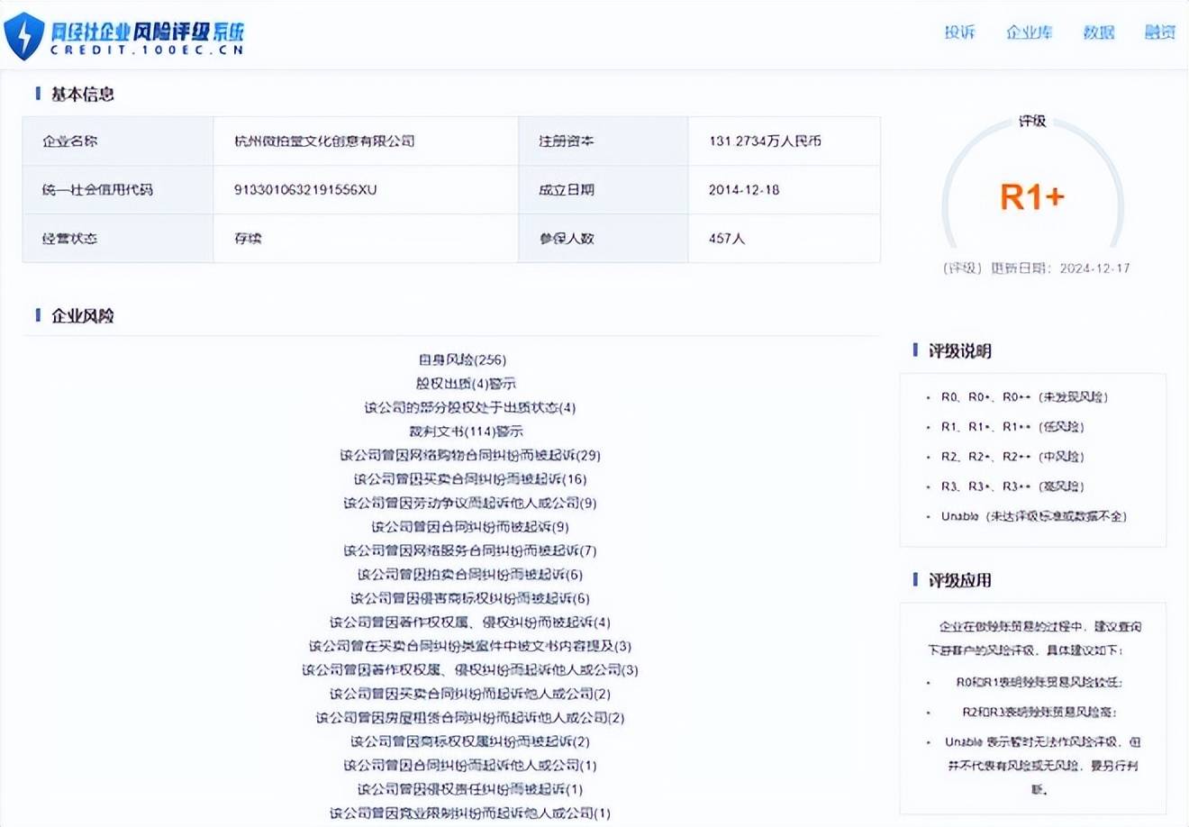
Task: Click 该公司曾因合同纠纷而被起诉(9) row
Action: [x=469, y=527]
